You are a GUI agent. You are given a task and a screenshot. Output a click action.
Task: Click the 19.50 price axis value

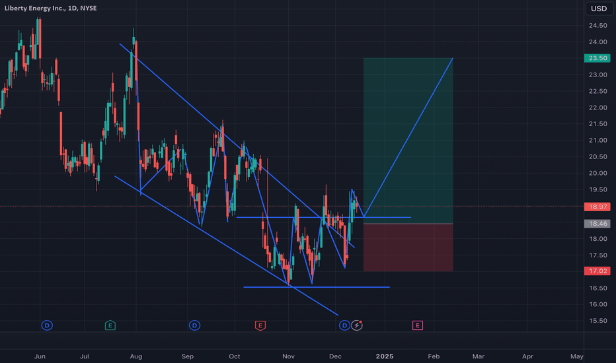tap(597, 189)
